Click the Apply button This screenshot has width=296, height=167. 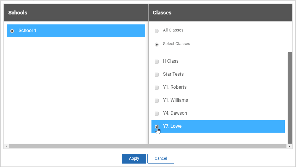134,159
